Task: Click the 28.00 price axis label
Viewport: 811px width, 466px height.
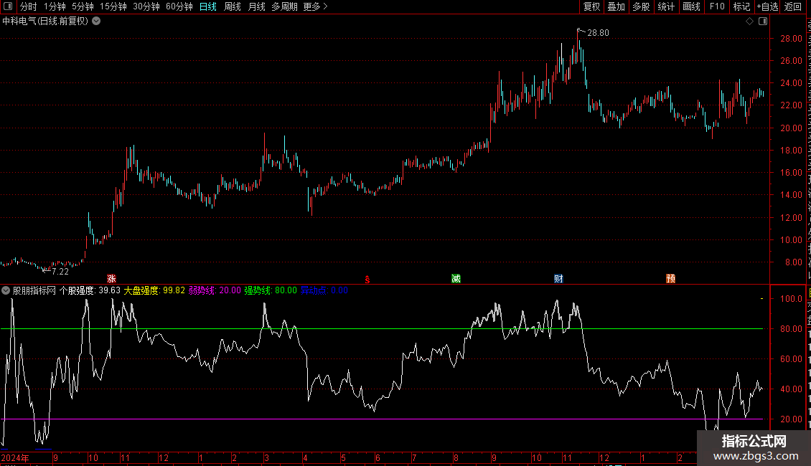Action: 791,38
